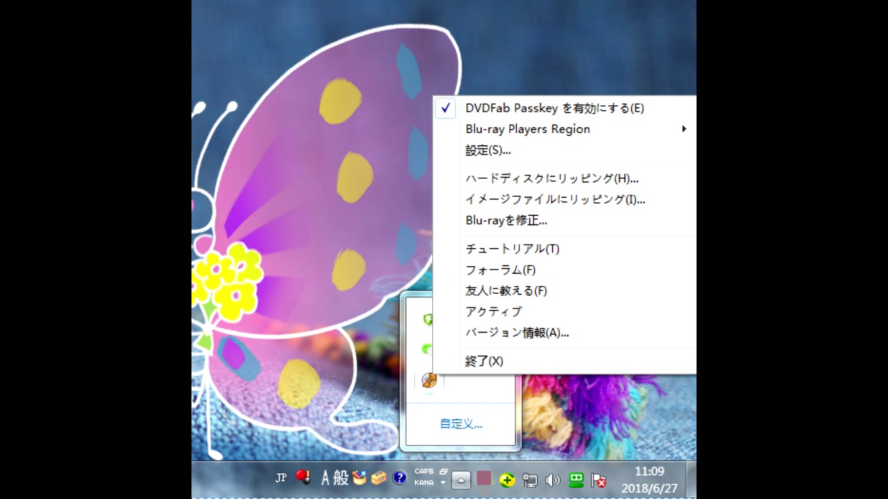Show hidden icons tray arrow
This screenshot has height=499, width=888.
click(x=461, y=480)
